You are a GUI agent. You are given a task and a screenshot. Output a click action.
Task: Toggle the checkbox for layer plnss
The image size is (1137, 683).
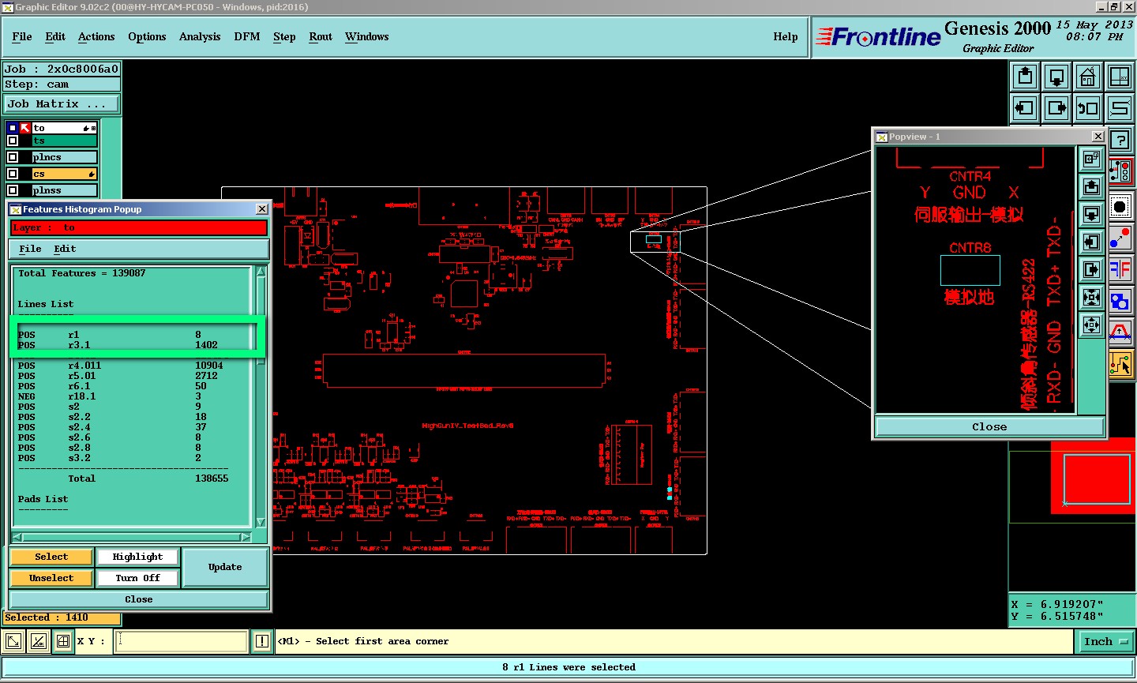(x=13, y=190)
